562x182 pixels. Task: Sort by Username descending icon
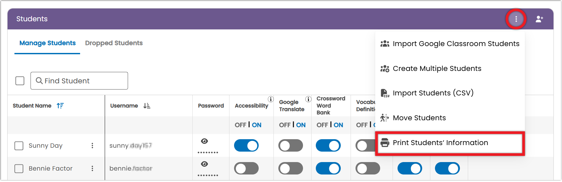click(x=147, y=106)
